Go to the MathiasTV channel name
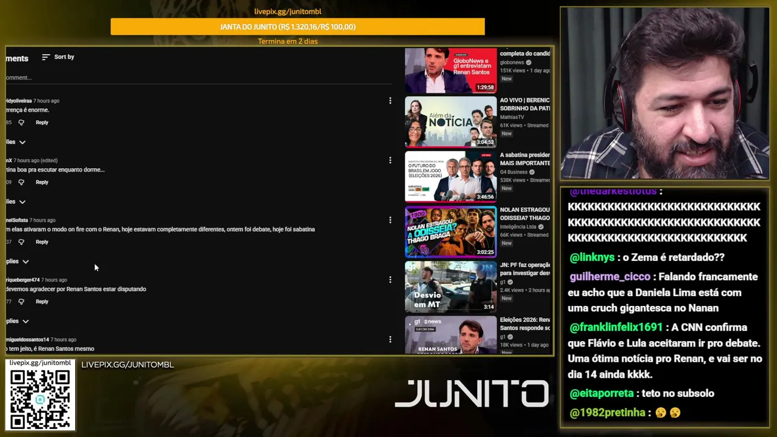The height and width of the screenshot is (437, 777). tap(512, 117)
